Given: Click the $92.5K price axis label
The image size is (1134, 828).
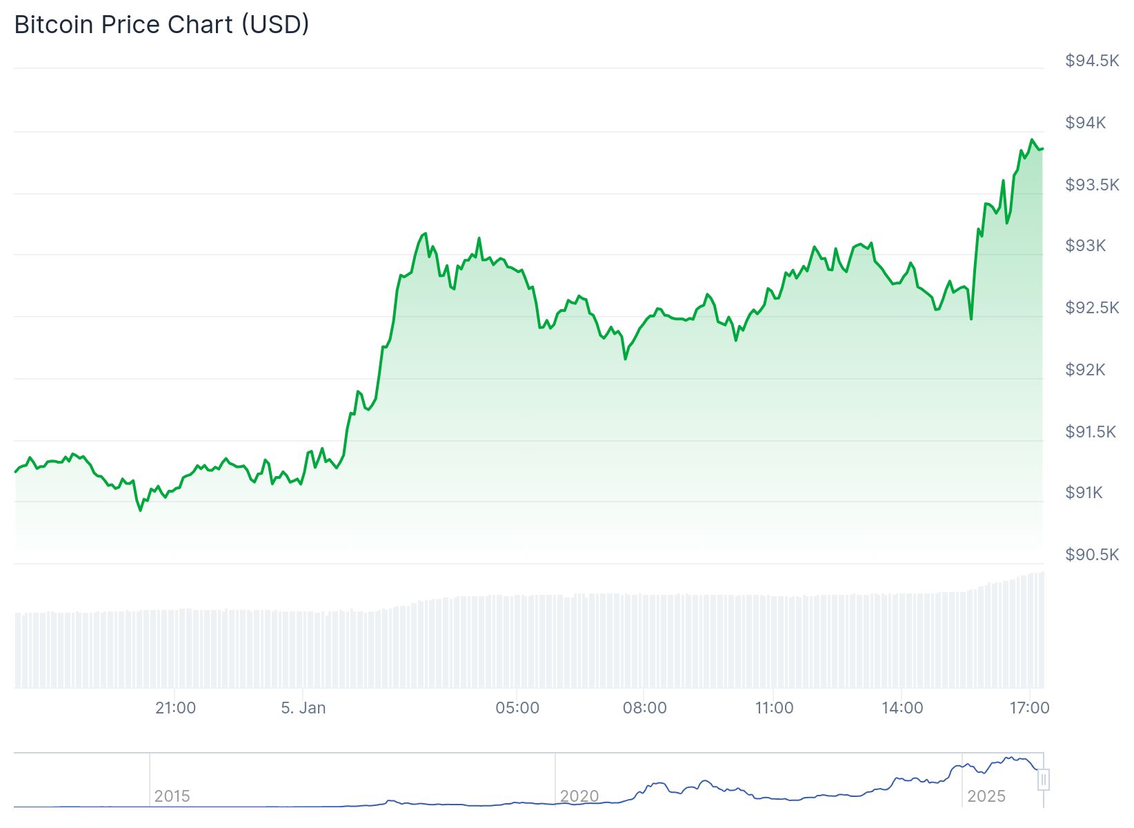Looking at the screenshot, I should [1092, 308].
